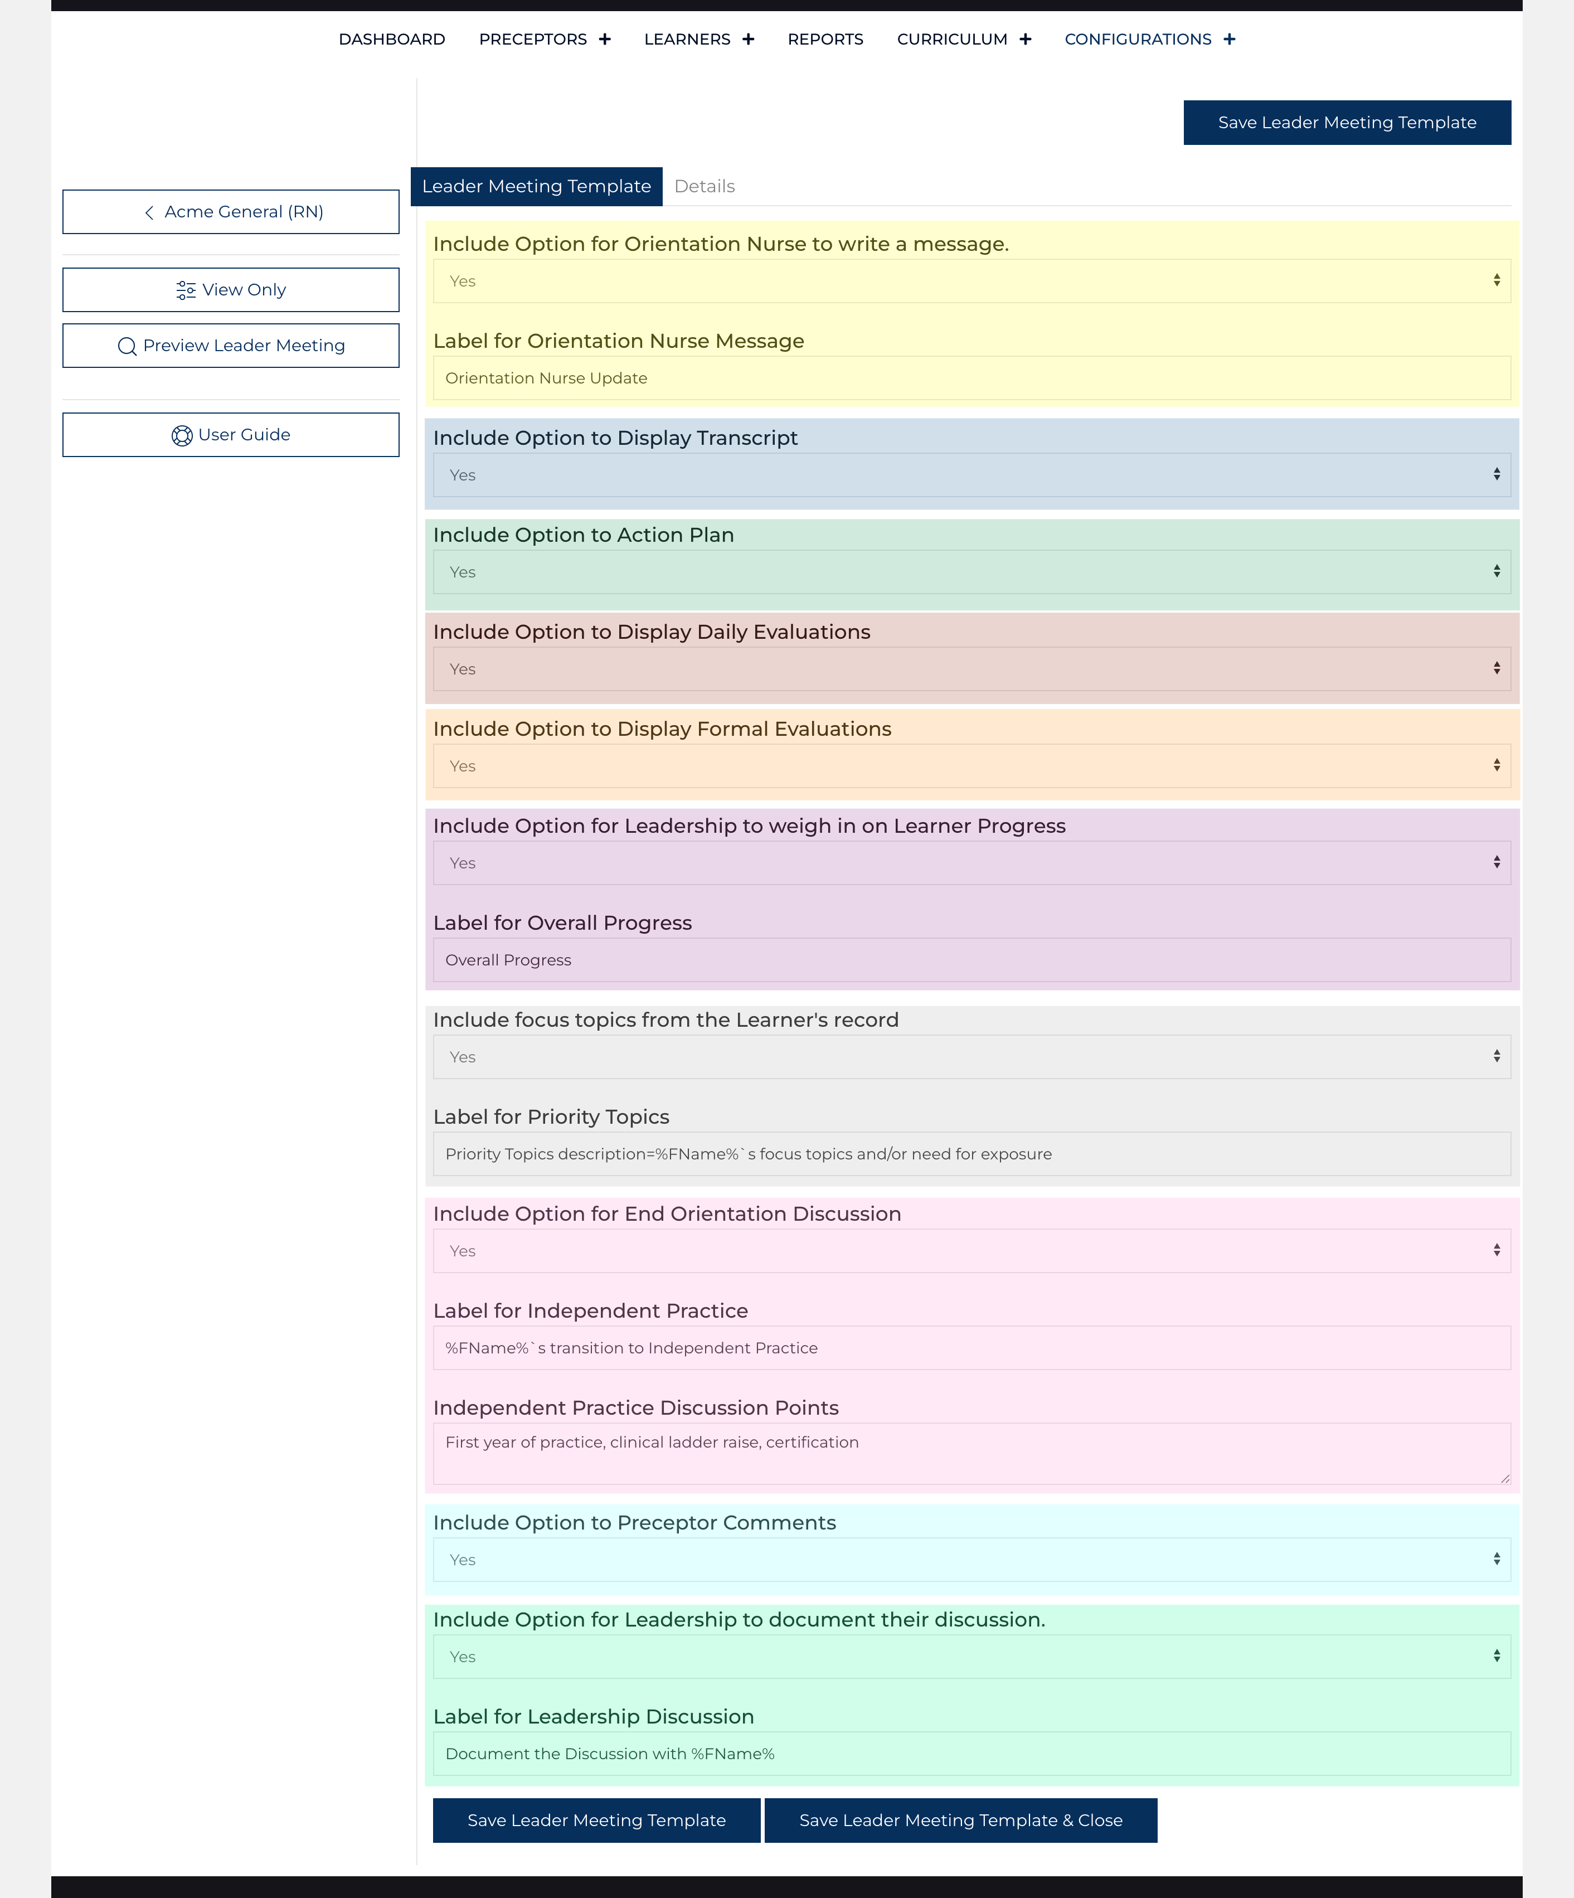Click the Label for Overall Progress field
1574x1898 pixels.
coord(970,960)
